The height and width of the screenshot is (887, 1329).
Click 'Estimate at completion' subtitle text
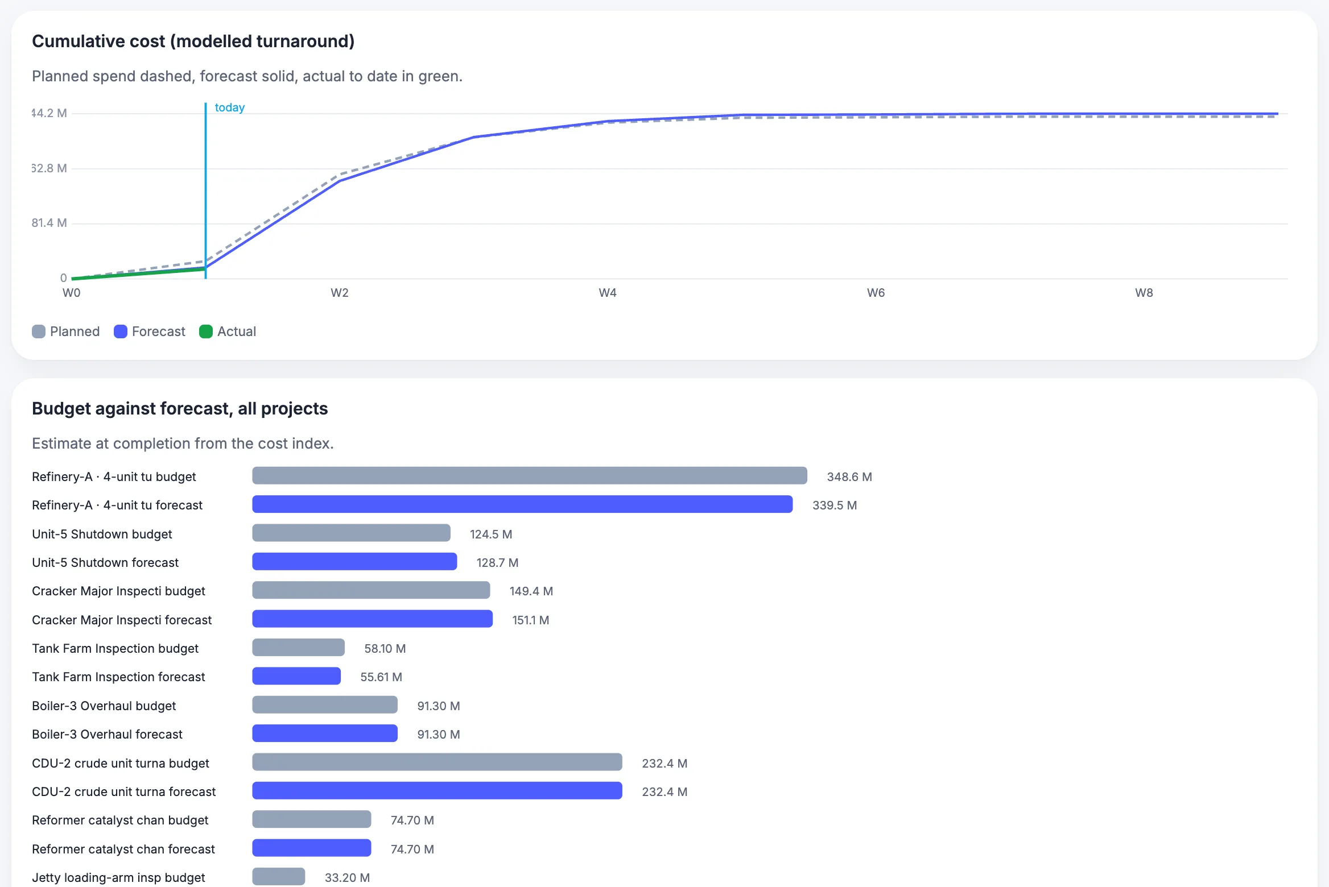click(183, 443)
